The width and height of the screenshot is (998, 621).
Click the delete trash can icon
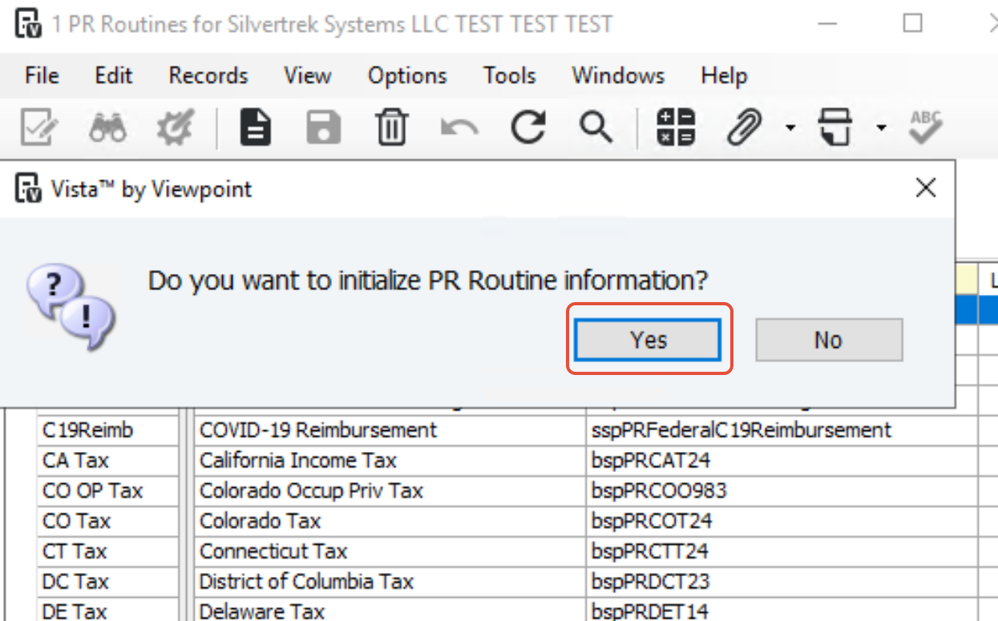click(x=392, y=127)
